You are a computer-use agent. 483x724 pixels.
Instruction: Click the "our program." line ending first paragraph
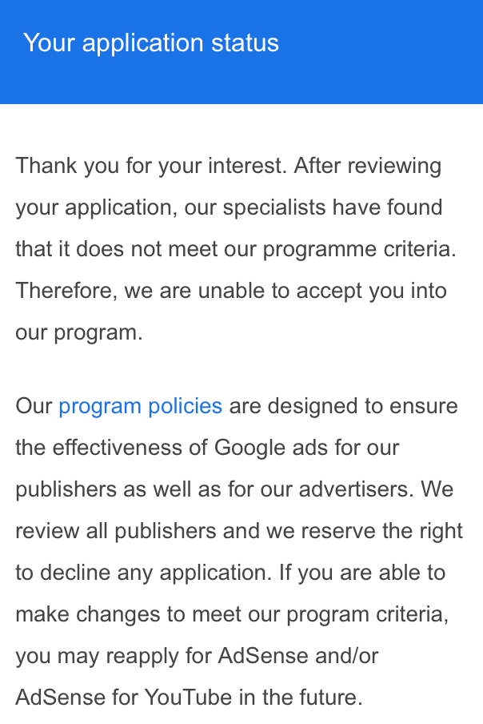(78, 332)
